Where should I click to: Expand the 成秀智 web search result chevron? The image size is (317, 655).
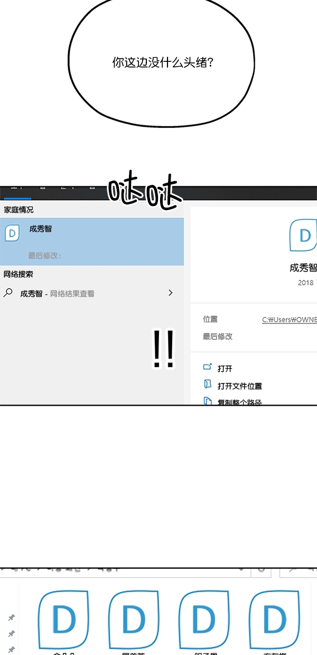170,293
